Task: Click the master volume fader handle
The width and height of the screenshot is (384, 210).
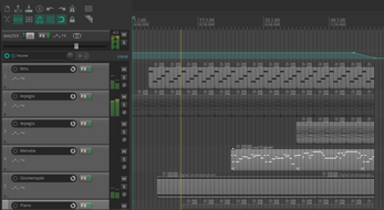Action: pyautogui.click(x=76, y=46)
